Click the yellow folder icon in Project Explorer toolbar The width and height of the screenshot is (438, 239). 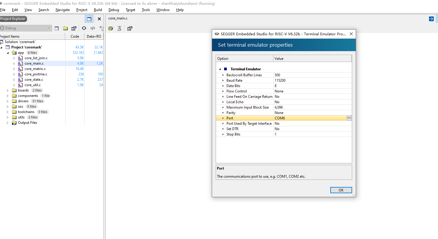(65, 28)
